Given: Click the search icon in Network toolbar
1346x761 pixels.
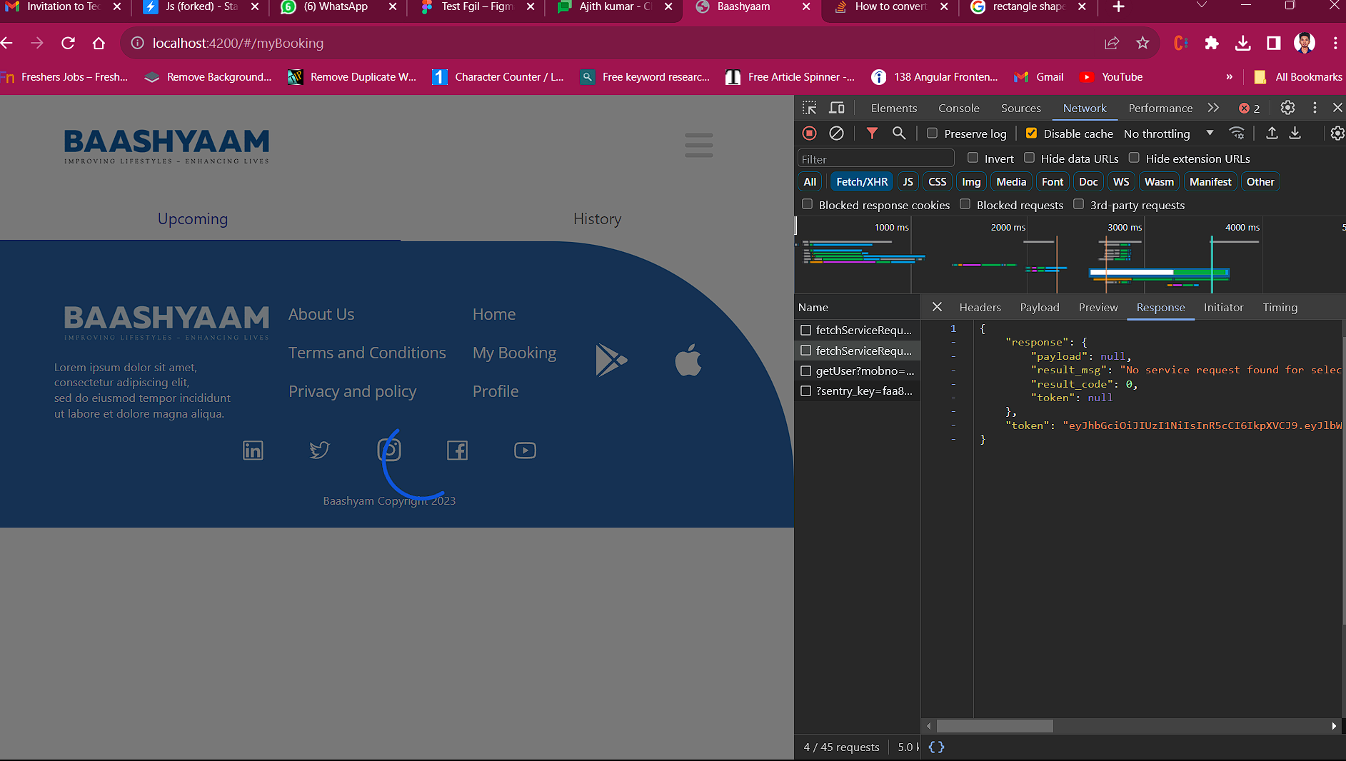Looking at the screenshot, I should [899, 133].
